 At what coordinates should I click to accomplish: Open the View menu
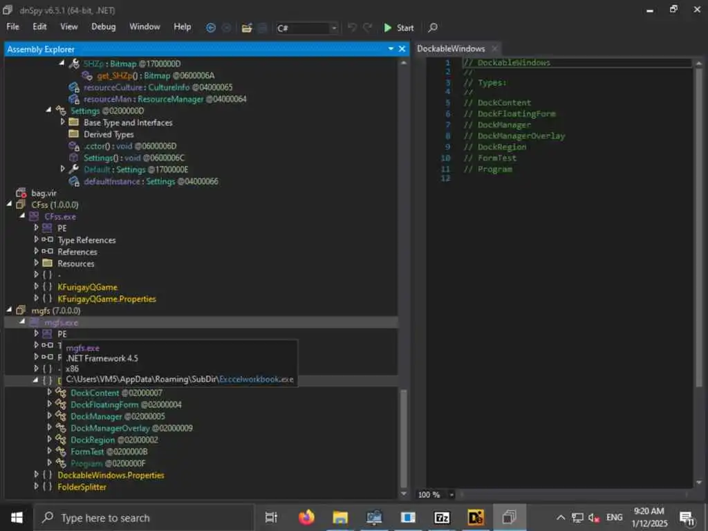click(x=69, y=27)
